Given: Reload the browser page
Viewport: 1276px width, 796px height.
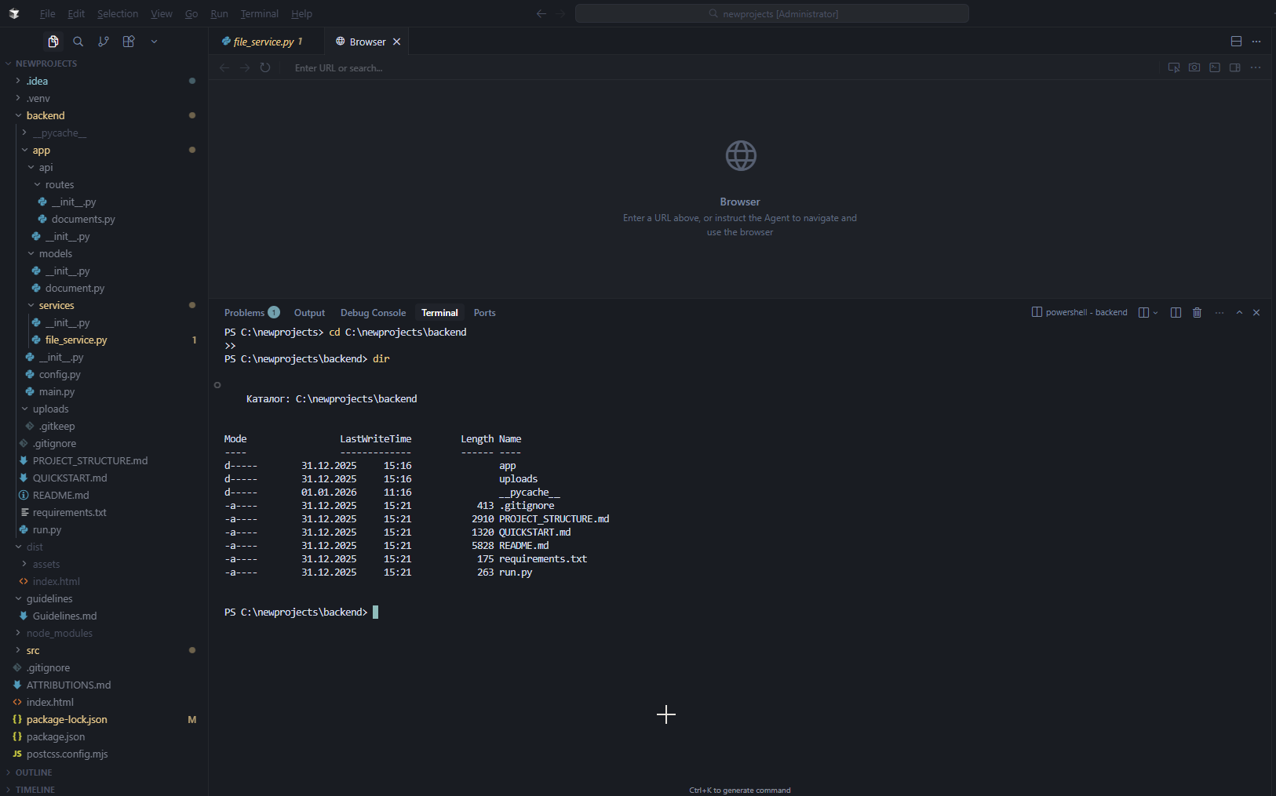Looking at the screenshot, I should tap(265, 68).
